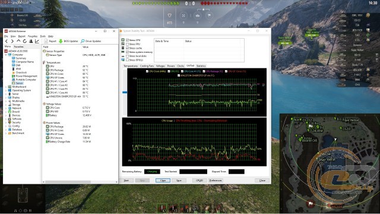Click the Stress GPU(s) monitor icon

123,60
